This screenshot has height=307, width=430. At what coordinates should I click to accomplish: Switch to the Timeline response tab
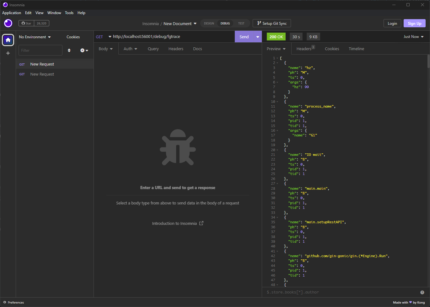(356, 49)
